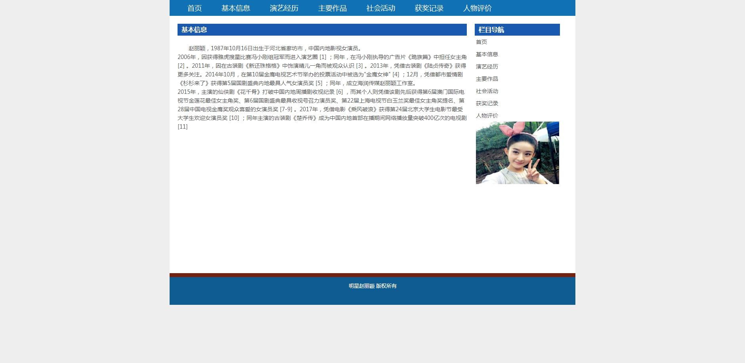Viewport: 745px width, 363px height.
Task: Click the [1] citation in the biography
Action: pos(323,57)
